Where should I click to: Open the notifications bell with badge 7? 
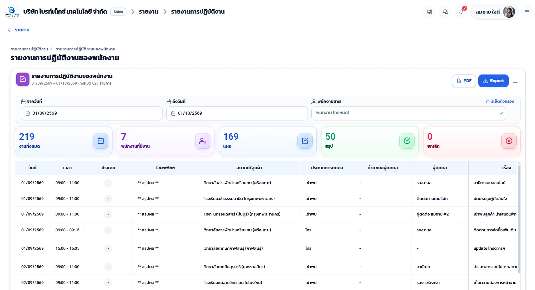click(x=461, y=12)
